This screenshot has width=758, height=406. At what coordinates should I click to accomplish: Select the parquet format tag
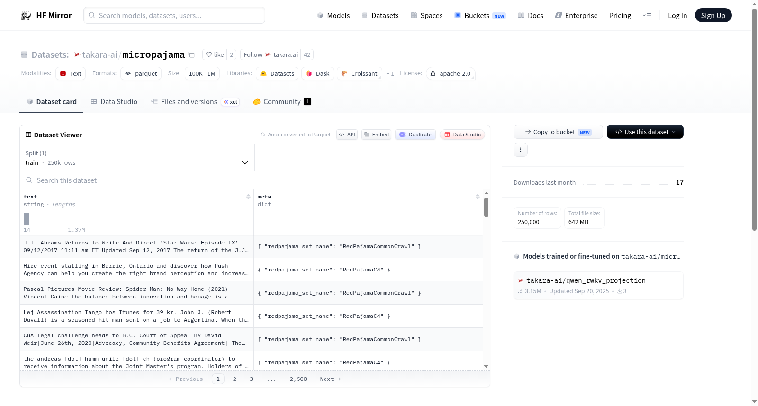coord(141,73)
